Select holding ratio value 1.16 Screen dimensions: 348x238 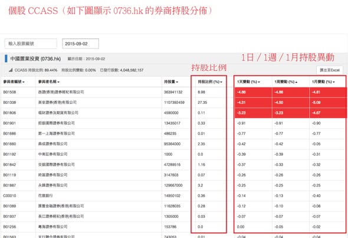(x=201, y=165)
